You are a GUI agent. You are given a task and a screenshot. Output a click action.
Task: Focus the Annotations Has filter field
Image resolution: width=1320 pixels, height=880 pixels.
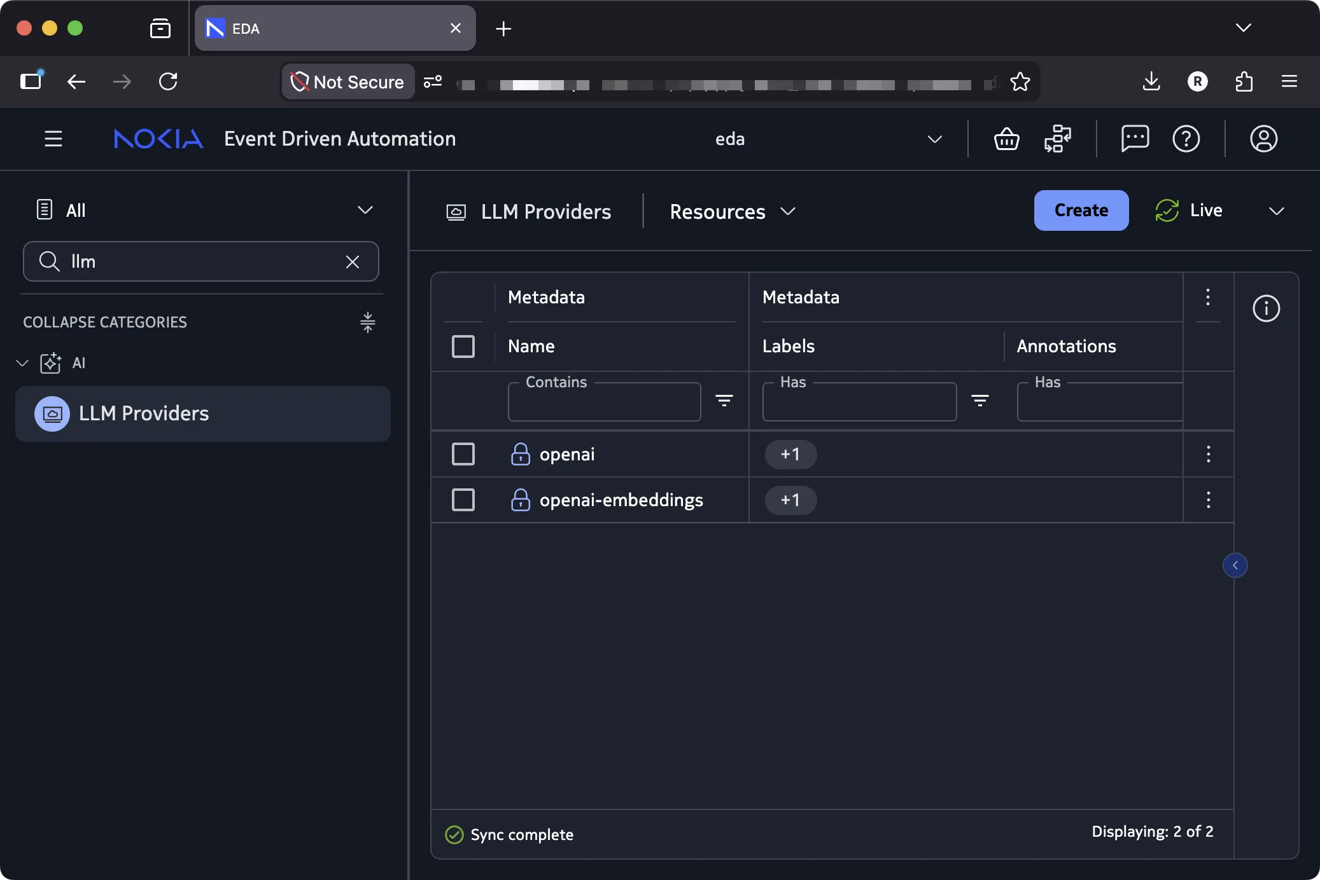(1100, 401)
